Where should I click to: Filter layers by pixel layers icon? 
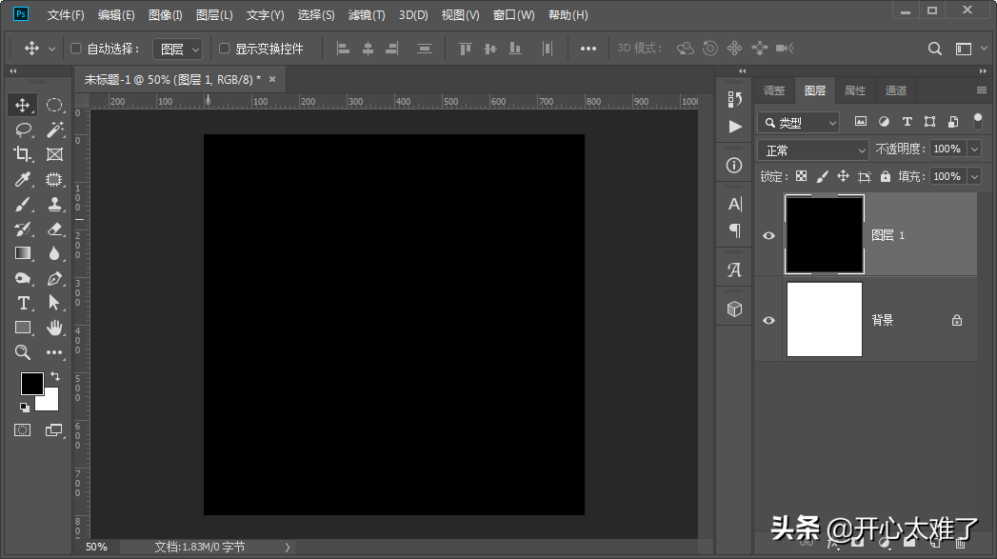(x=860, y=122)
